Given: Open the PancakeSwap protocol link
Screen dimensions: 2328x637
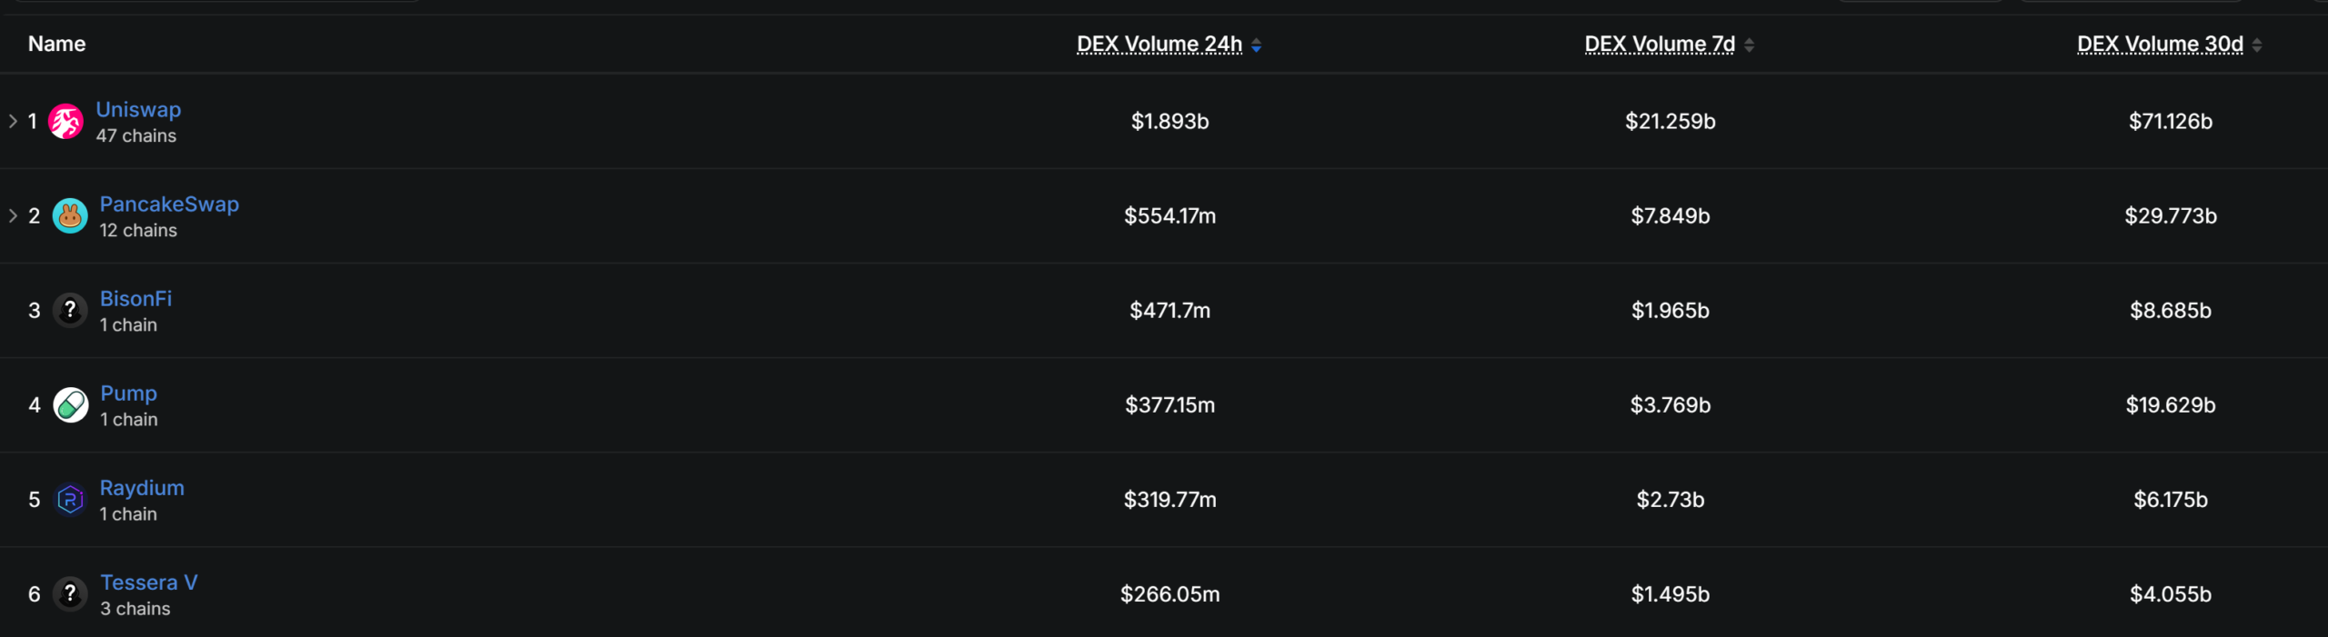Looking at the screenshot, I should pyautogui.click(x=169, y=204).
